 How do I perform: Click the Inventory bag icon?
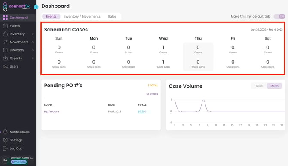(5, 34)
